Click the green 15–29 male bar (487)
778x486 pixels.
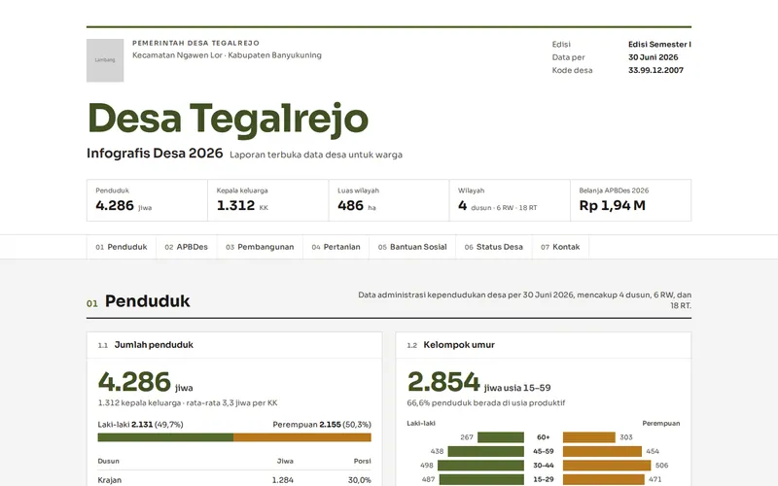[x=481, y=479]
